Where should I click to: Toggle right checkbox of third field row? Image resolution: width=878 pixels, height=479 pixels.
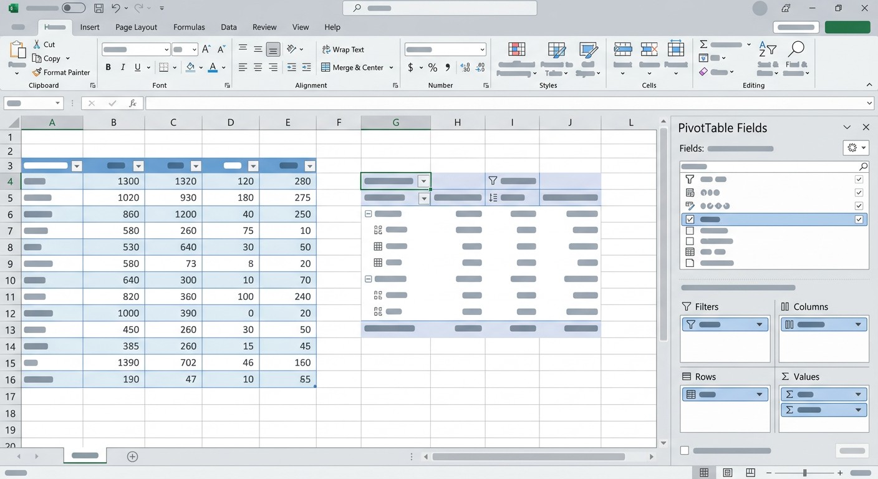point(859,206)
